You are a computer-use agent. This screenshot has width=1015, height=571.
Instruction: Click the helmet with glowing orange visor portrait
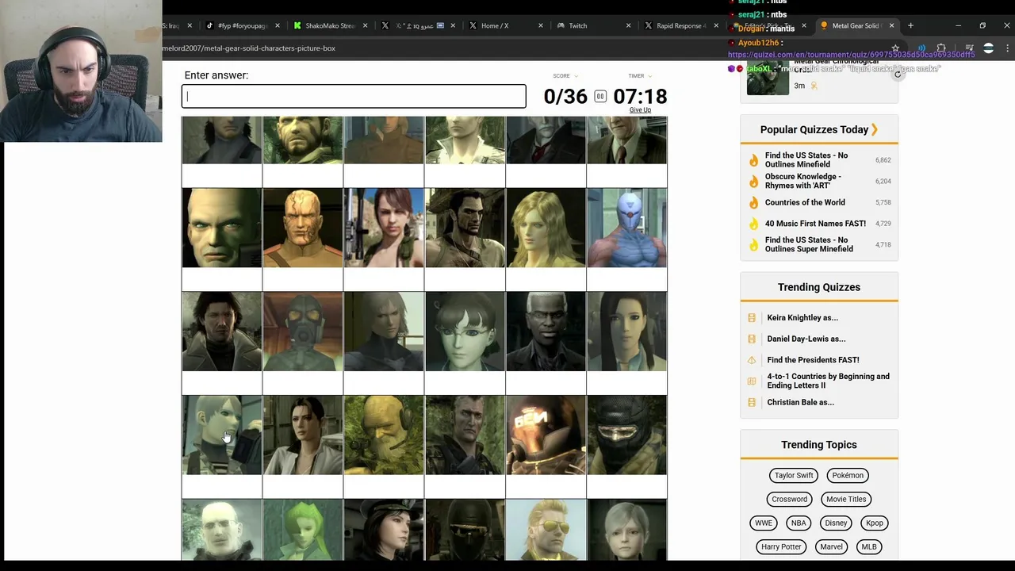point(546,435)
